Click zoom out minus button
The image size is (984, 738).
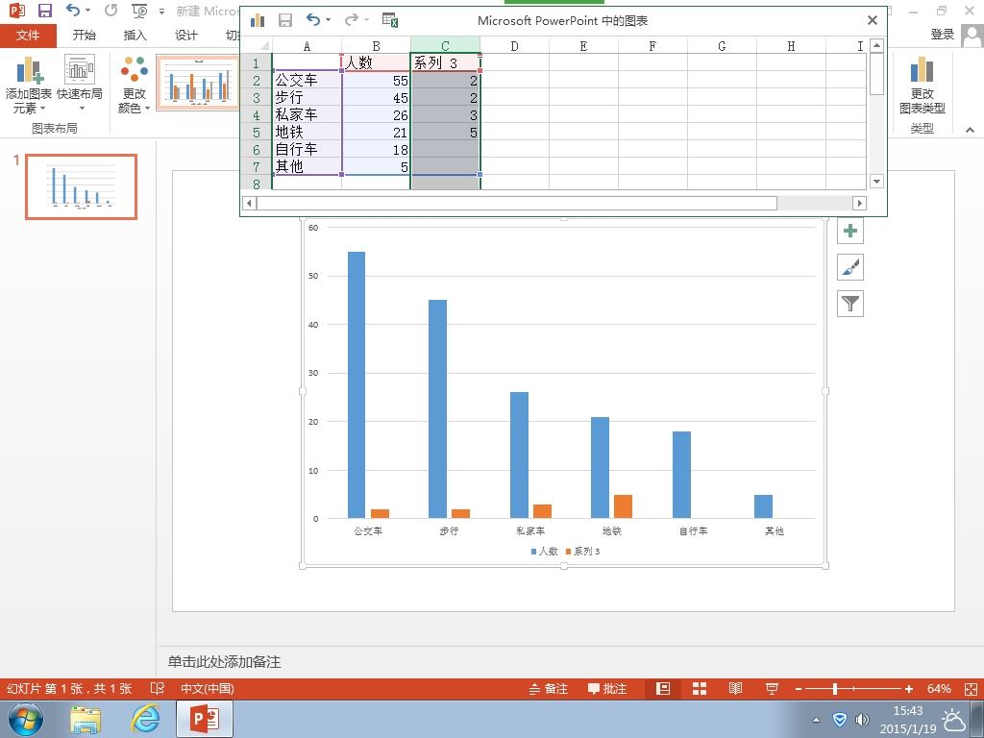(x=799, y=689)
